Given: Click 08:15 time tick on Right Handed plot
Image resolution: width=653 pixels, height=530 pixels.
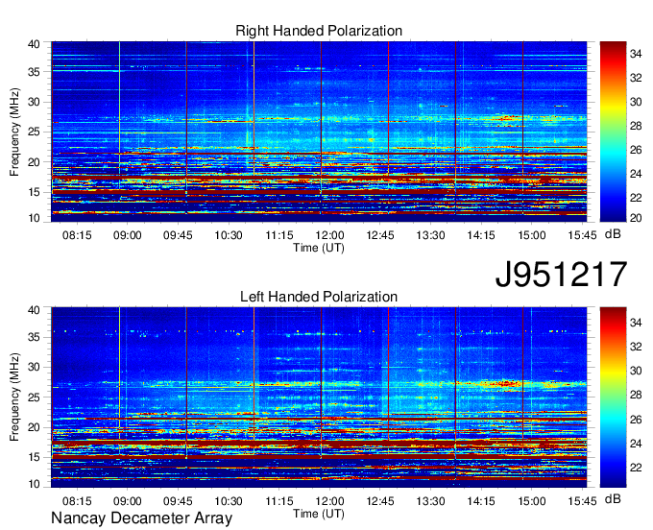Looking at the screenshot, I should pyautogui.click(x=77, y=235).
